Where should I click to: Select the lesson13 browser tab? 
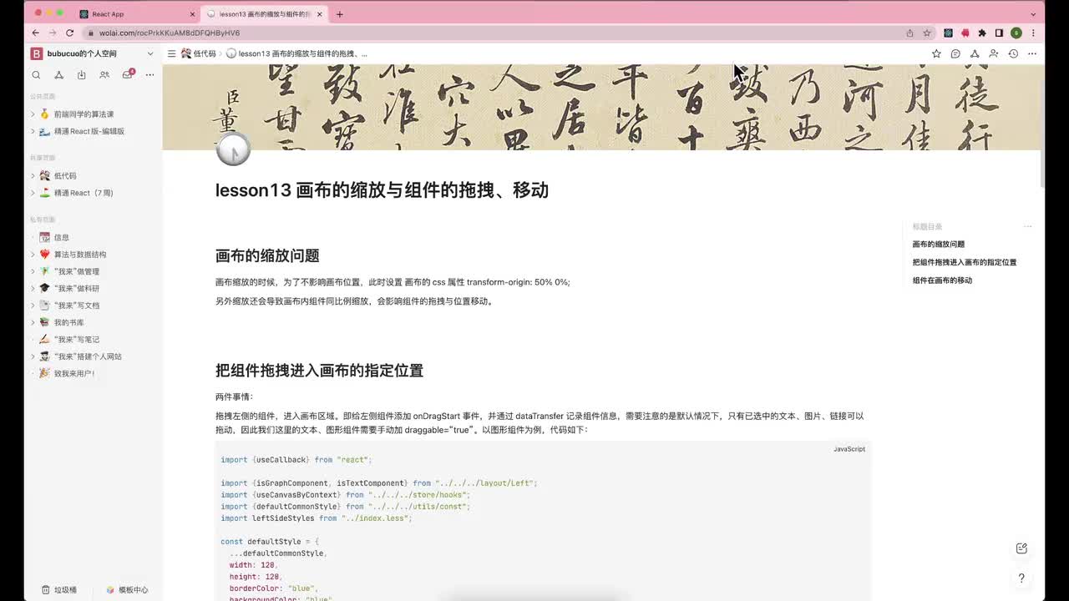tap(263, 14)
